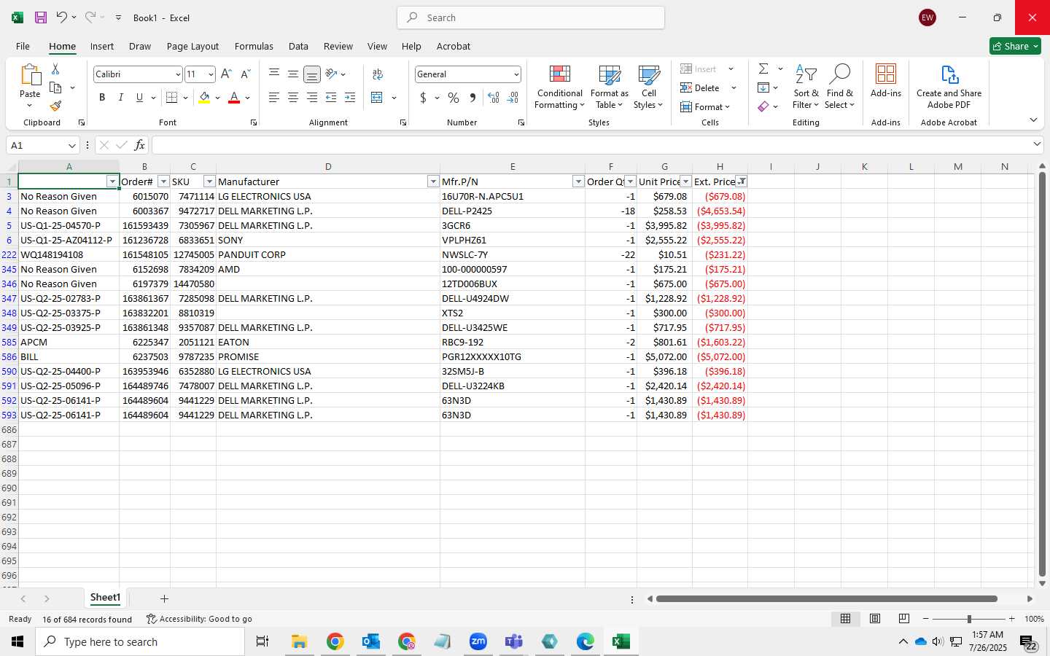Toggle Align Left in Alignment group
Screen dimensions: 1050x656
coord(274,98)
